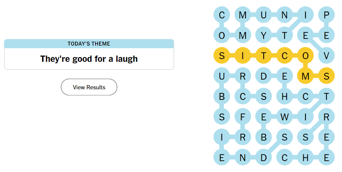Select the letter B on the left side
Image resolution: width=342 pixels, height=172 pixels.
[x=222, y=96]
